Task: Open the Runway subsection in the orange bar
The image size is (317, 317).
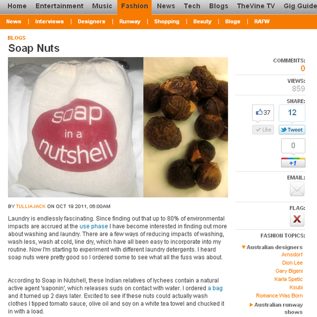Action: tap(130, 21)
